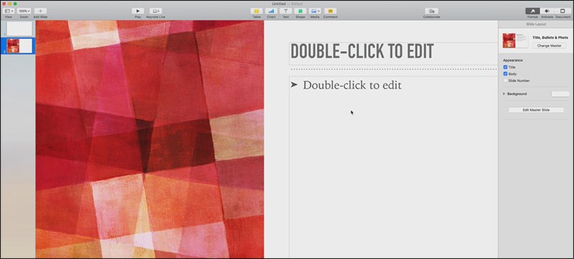The width and height of the screenshot is (574, 259).
Task: Switch to the Document inspector
Action: tap(563, 11)
